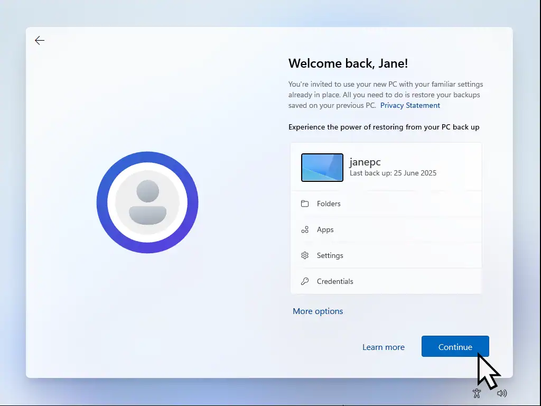
Task: Click the Credentials key icon
Action: coord(305,281)
